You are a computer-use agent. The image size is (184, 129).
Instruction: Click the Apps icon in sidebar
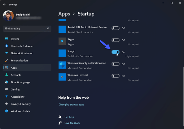(x=7, y=68)
